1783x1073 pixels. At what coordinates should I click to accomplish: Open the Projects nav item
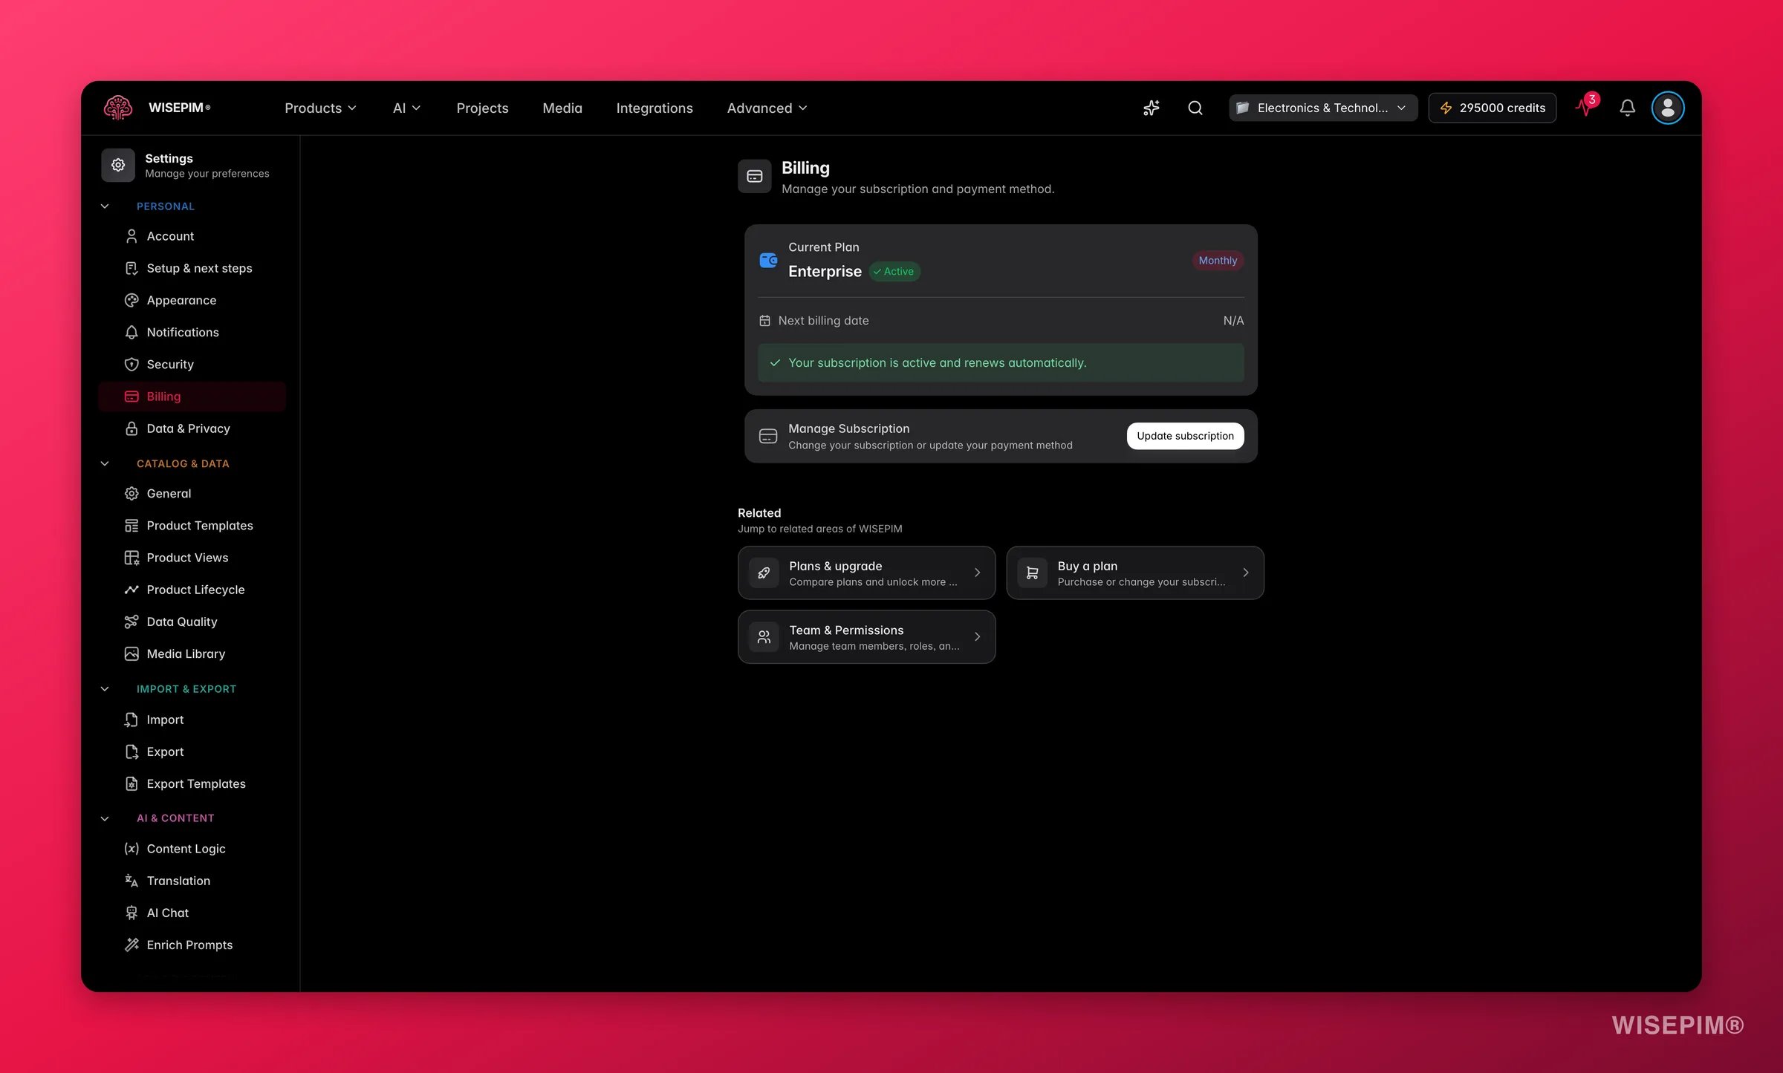(482, 108)
